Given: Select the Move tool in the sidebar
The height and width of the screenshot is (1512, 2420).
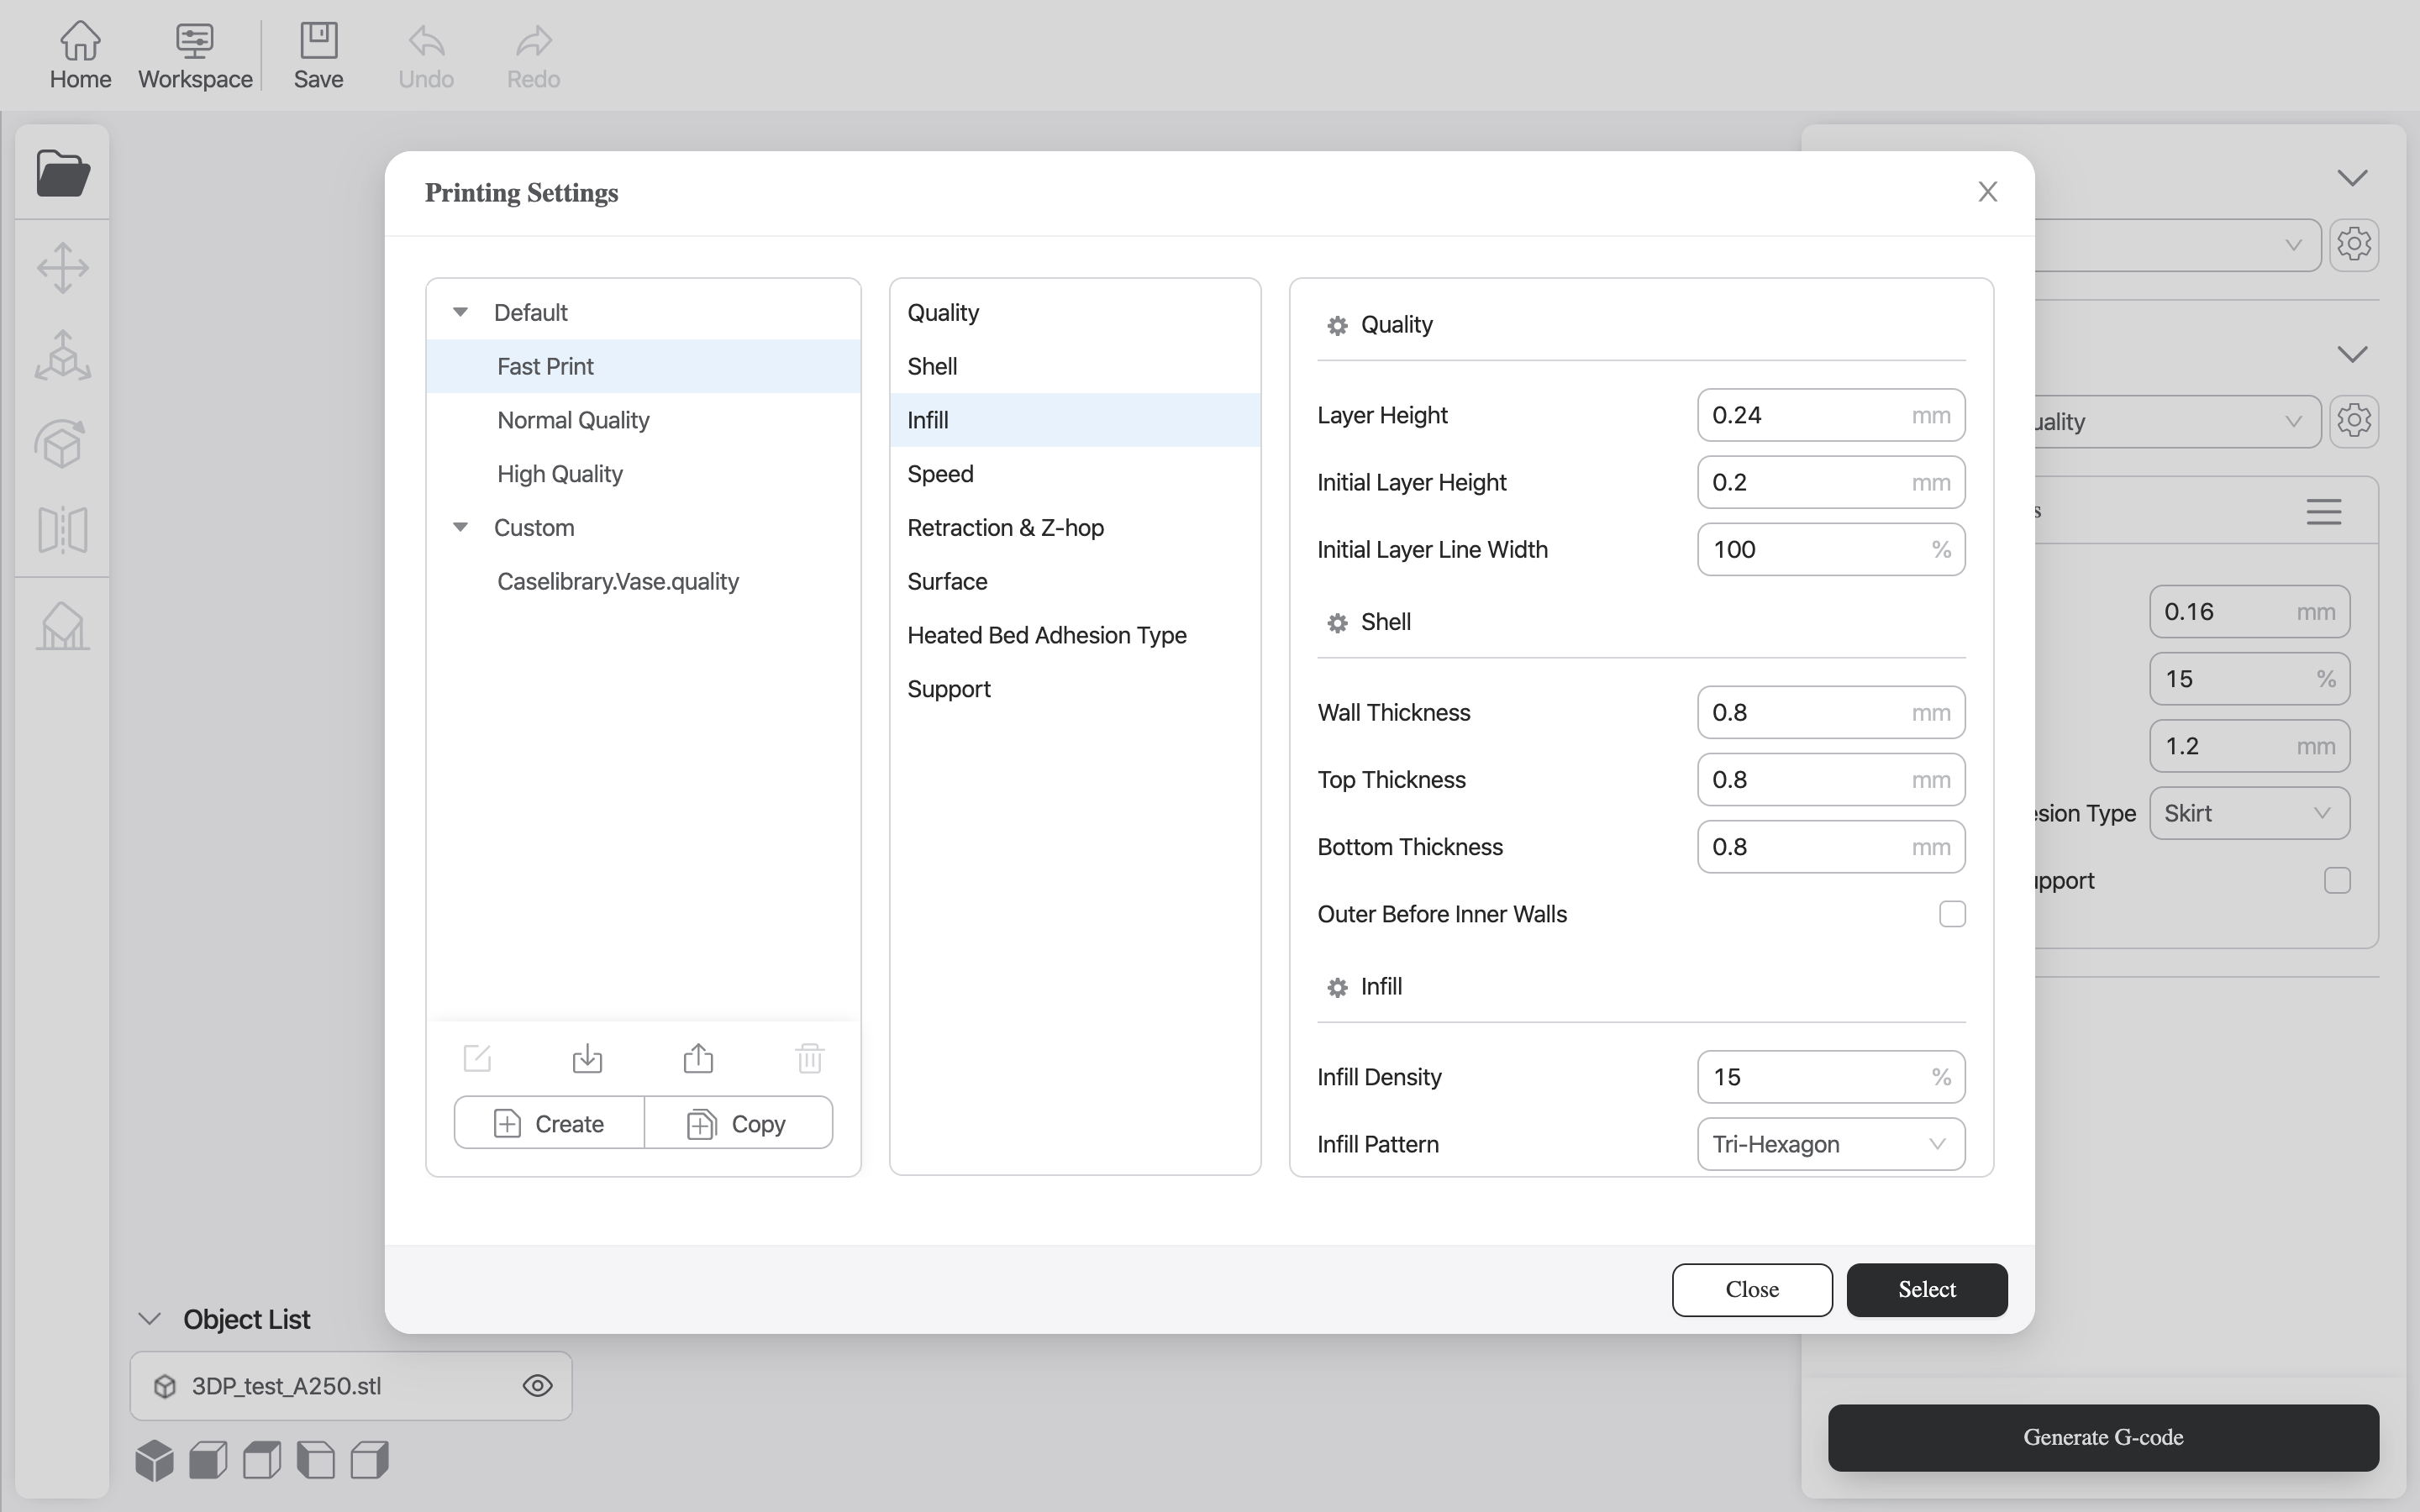Looking at the screenshot, I should [x=62, y=267].
